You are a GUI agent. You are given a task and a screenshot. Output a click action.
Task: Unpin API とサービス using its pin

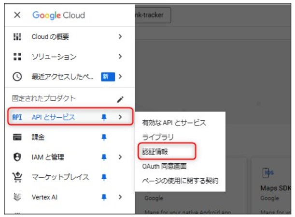pos(104,117)
